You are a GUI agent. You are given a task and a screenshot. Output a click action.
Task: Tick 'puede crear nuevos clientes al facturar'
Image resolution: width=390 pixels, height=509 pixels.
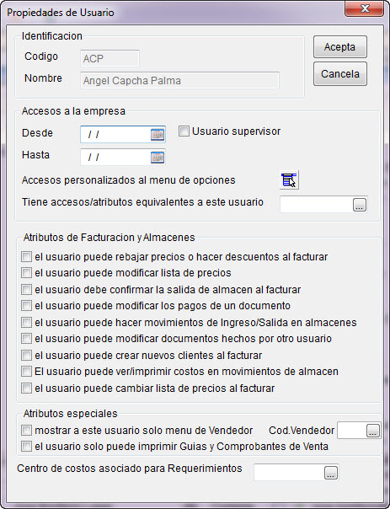click(26, 355)
